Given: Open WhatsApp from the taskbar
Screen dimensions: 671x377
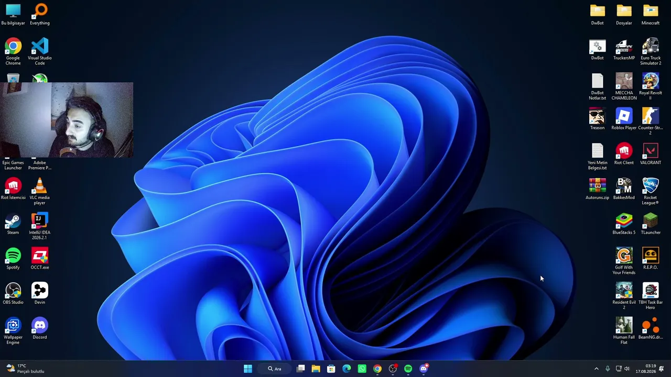Looking at the screenshot, I should [362, 369].
